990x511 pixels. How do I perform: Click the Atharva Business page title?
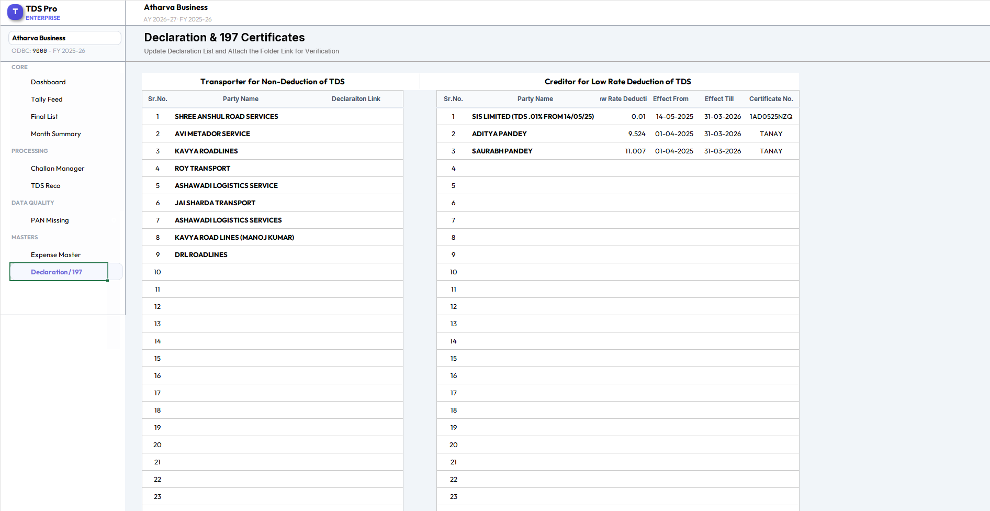(x=175, y=7)
